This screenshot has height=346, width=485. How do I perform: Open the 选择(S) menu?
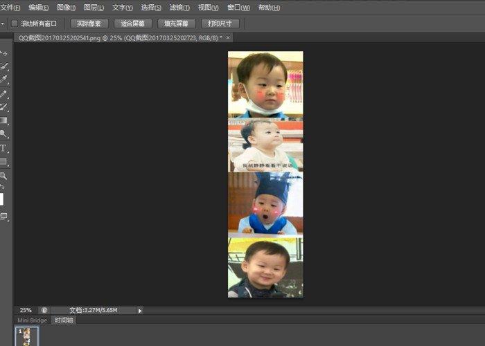click(151, 8)
